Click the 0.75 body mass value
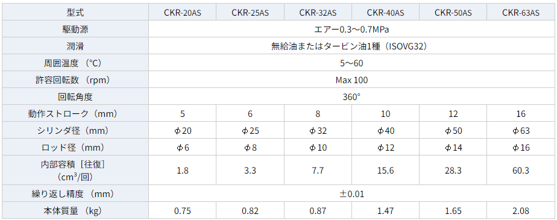Viewport: 557px width, 220px height. click(x=182, y=211)
